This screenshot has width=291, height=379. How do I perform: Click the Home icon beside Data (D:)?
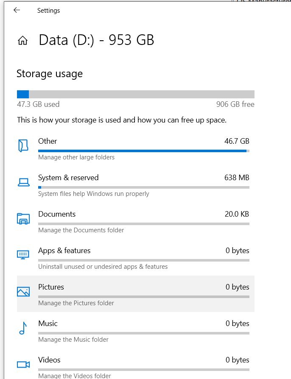22,39
